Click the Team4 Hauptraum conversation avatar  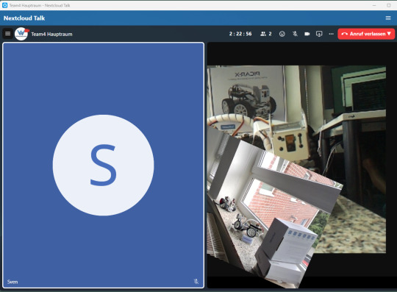coord(21,34)
